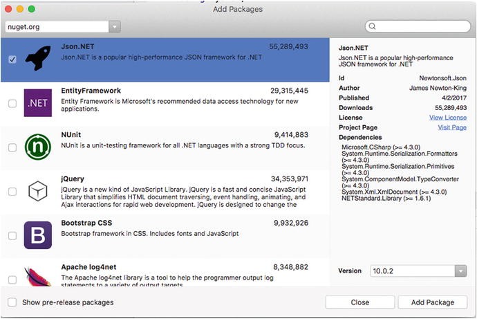Select the Bootstrap CSS package title

[x=86, y=223]
